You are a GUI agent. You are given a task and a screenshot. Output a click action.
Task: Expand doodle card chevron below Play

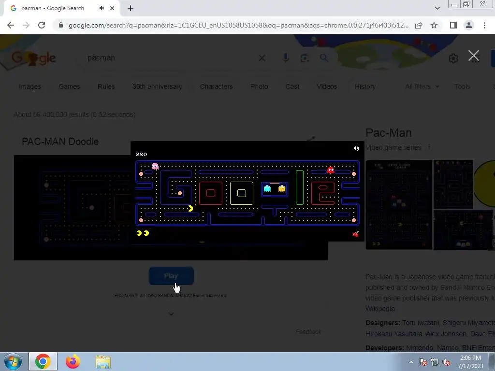(x=171, y=314)
